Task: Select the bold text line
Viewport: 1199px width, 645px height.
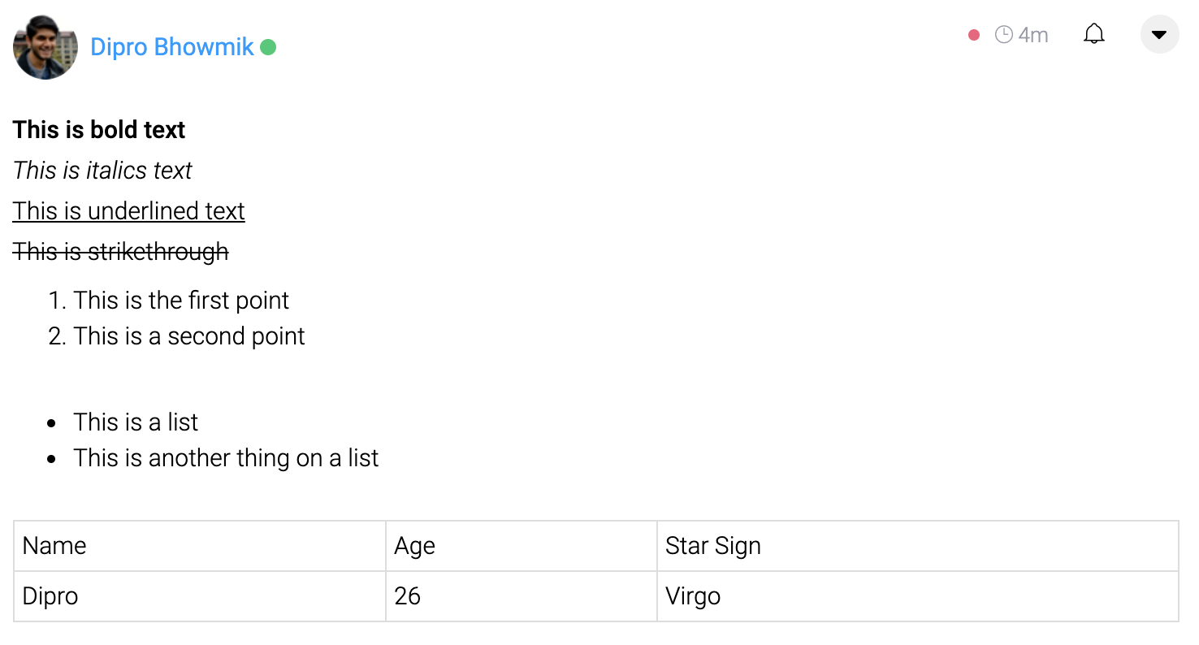Action: click(99, 130)
